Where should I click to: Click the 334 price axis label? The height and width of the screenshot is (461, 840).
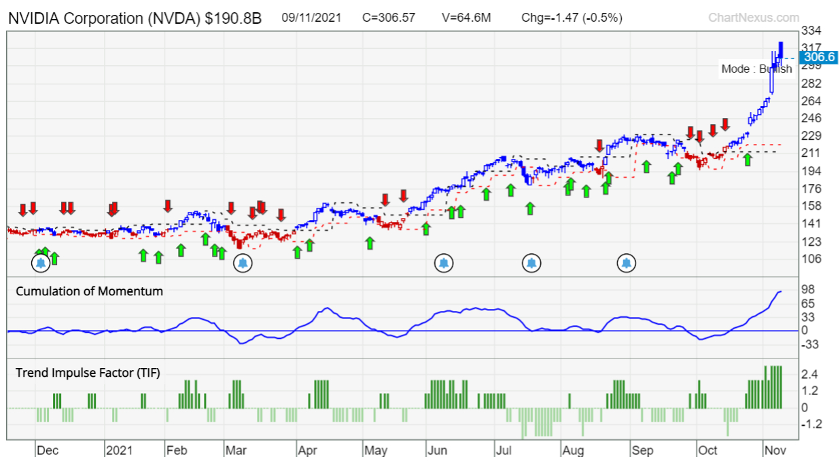point(811,31)
